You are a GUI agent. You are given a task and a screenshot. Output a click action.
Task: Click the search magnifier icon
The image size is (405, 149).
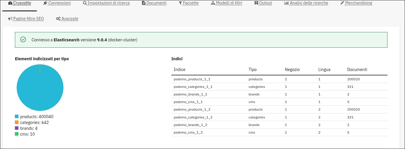coord(85,3)
